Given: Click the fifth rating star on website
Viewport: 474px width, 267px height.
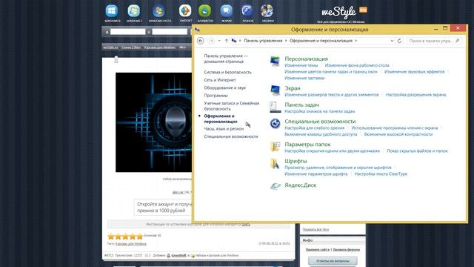Looking at the screenshot, I should pos(140,237).
